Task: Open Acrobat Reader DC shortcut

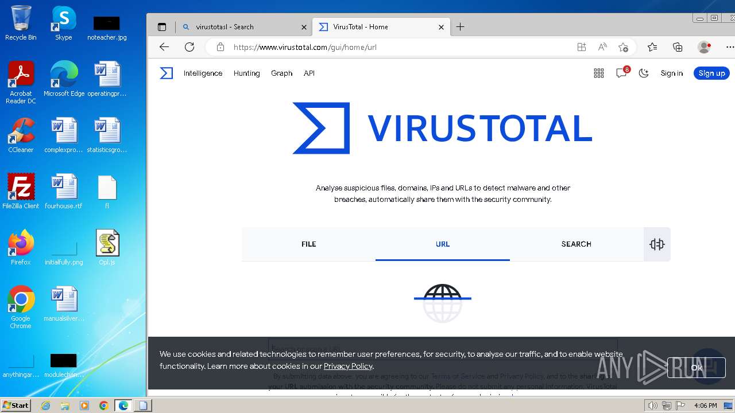Action: (x=21, y=82)
